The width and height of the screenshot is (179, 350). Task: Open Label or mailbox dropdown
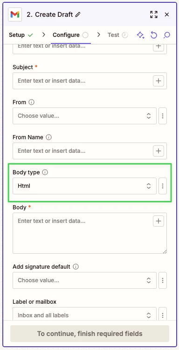[x=84, y=315]
